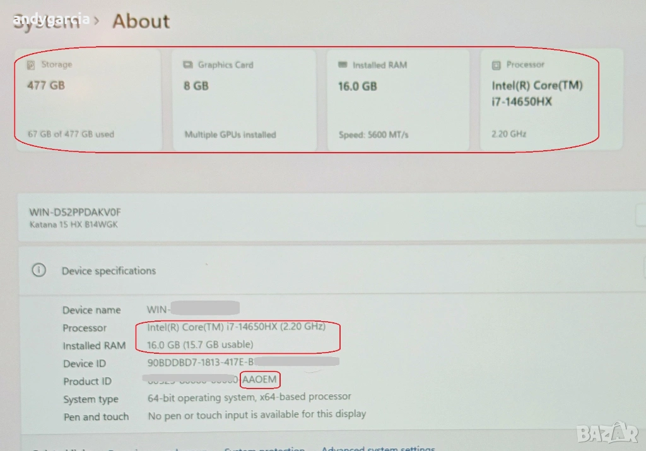
Task: Click the Processor chip icon
Action: tap(496, 65)
